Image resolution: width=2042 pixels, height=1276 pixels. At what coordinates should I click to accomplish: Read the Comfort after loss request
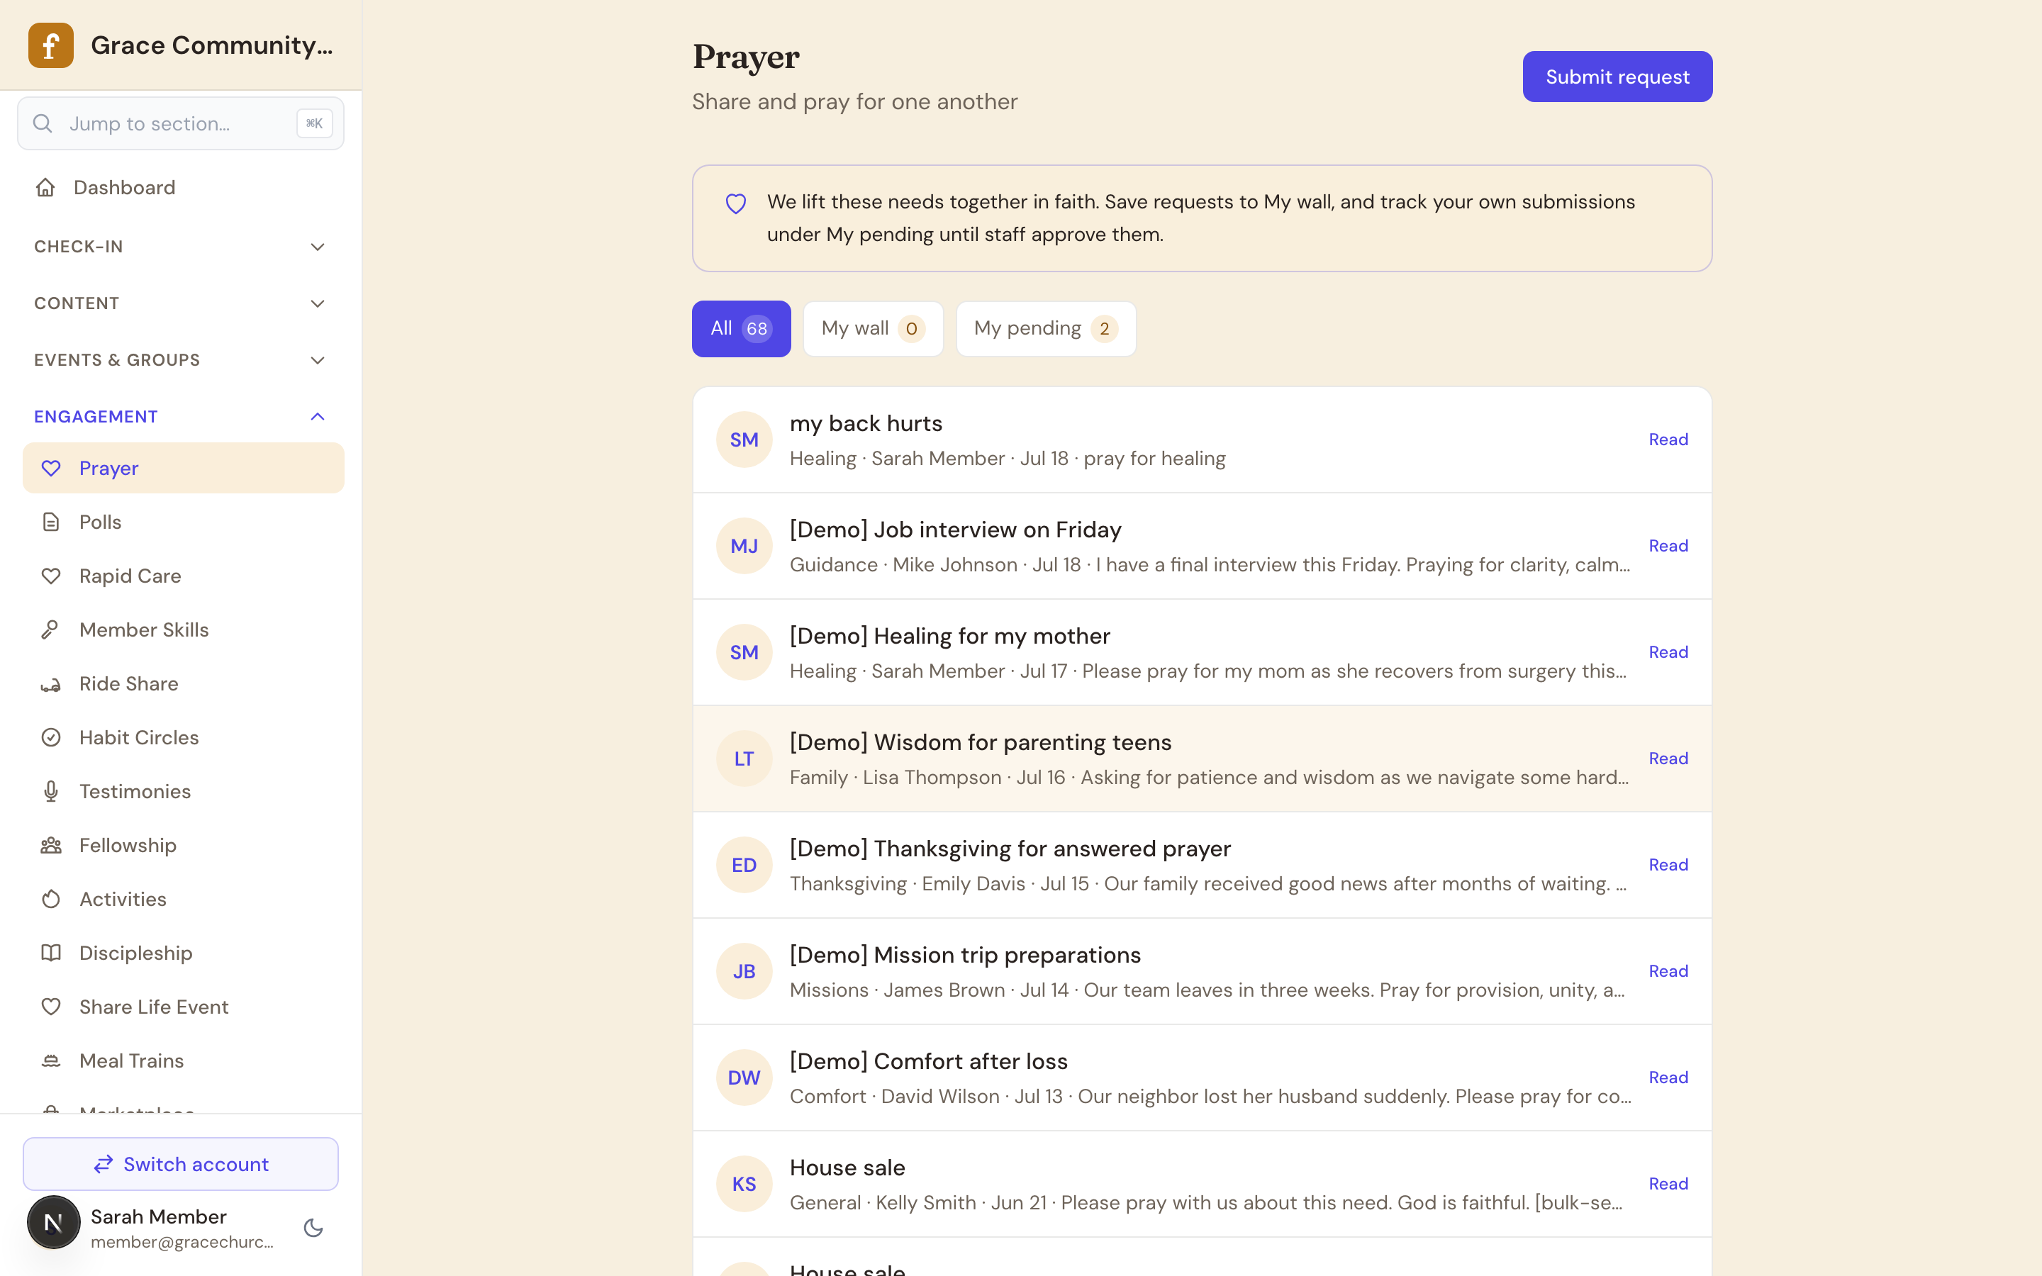coord(1668,1078)
